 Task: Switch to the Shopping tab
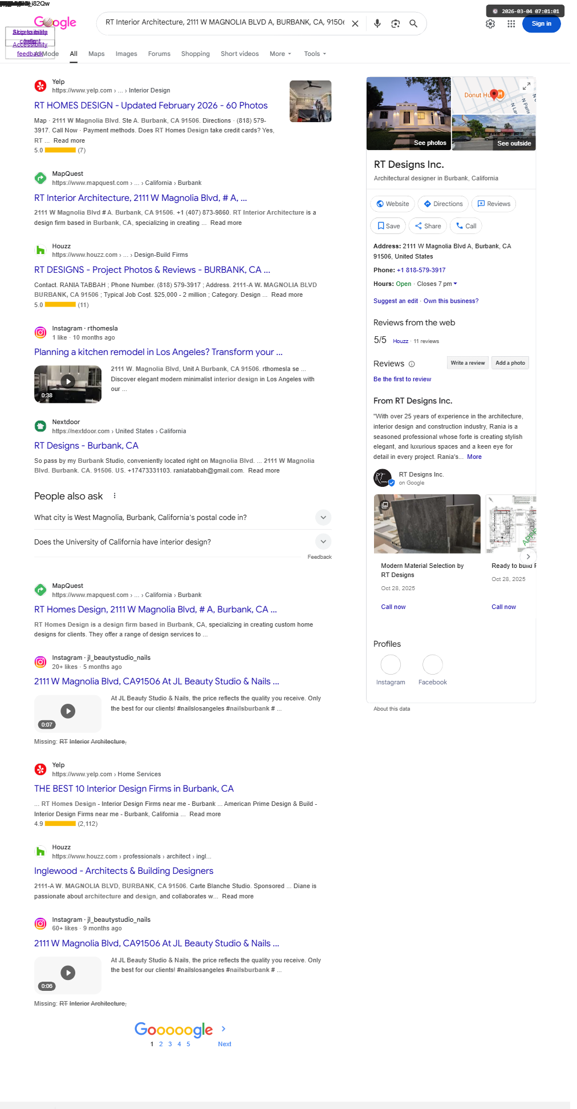[x=196, y=54]
